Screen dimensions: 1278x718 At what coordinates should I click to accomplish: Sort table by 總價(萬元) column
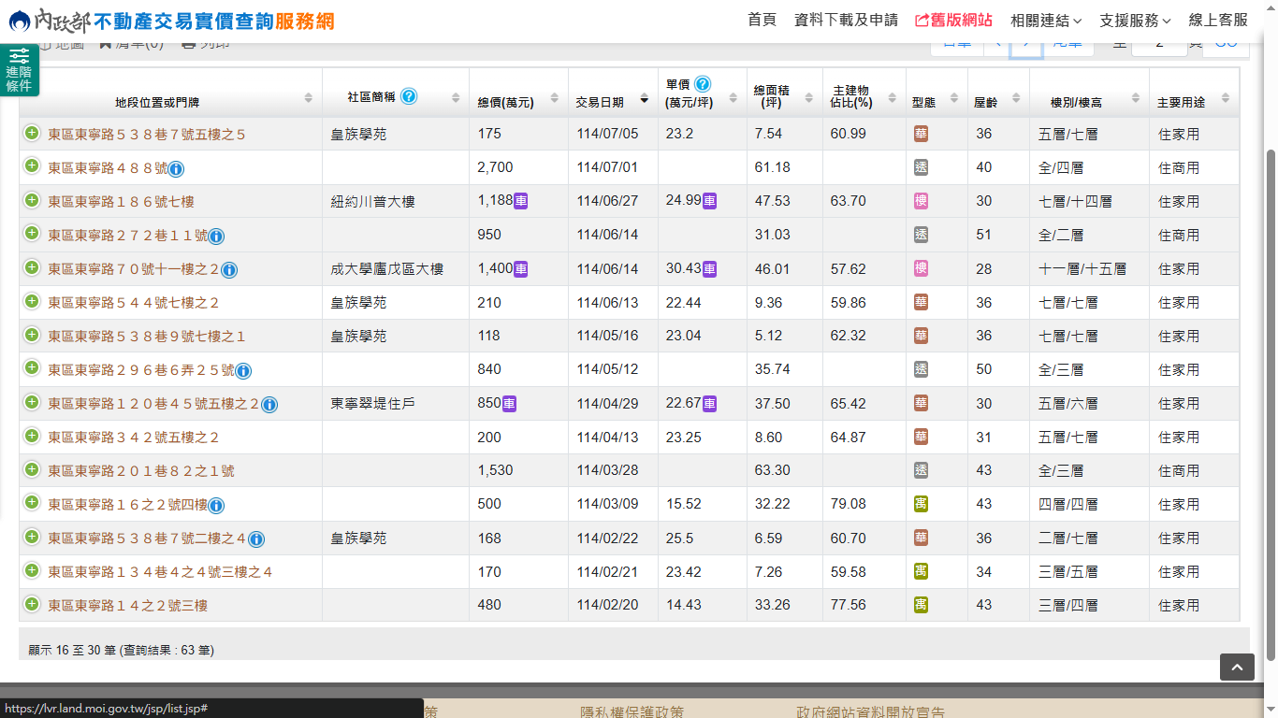[551, 99]
